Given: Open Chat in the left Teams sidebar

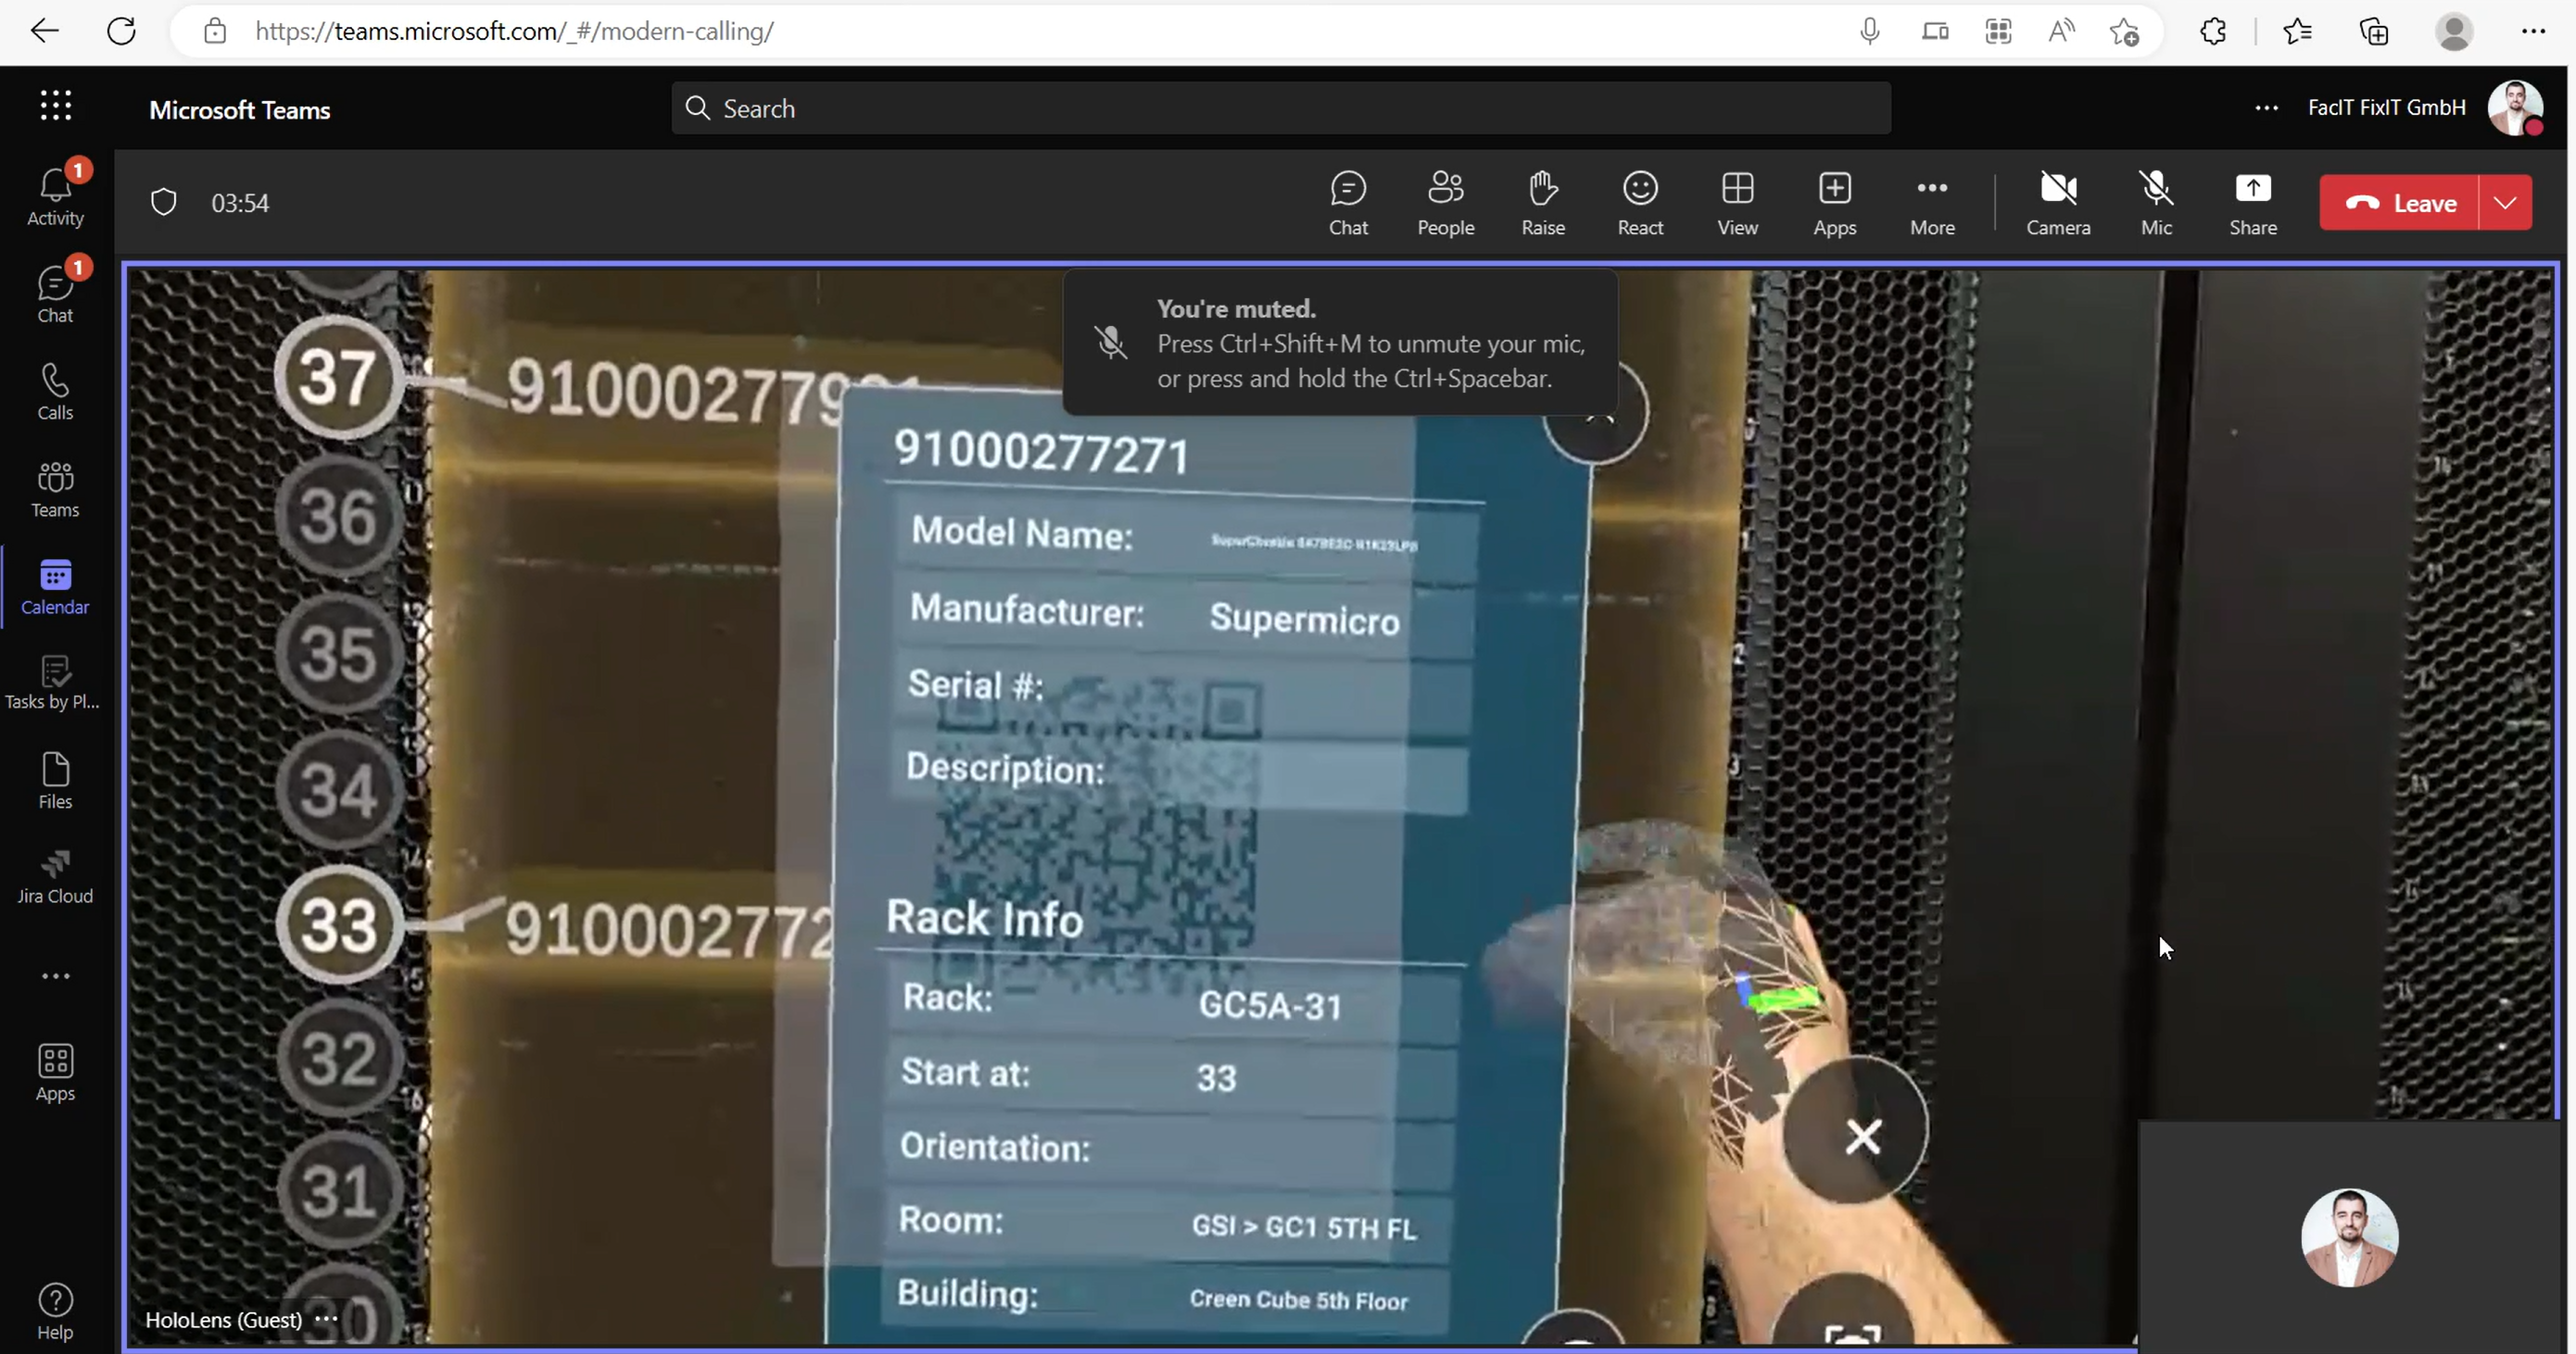Looking at the screenshot, I should [x=55, y=295].
